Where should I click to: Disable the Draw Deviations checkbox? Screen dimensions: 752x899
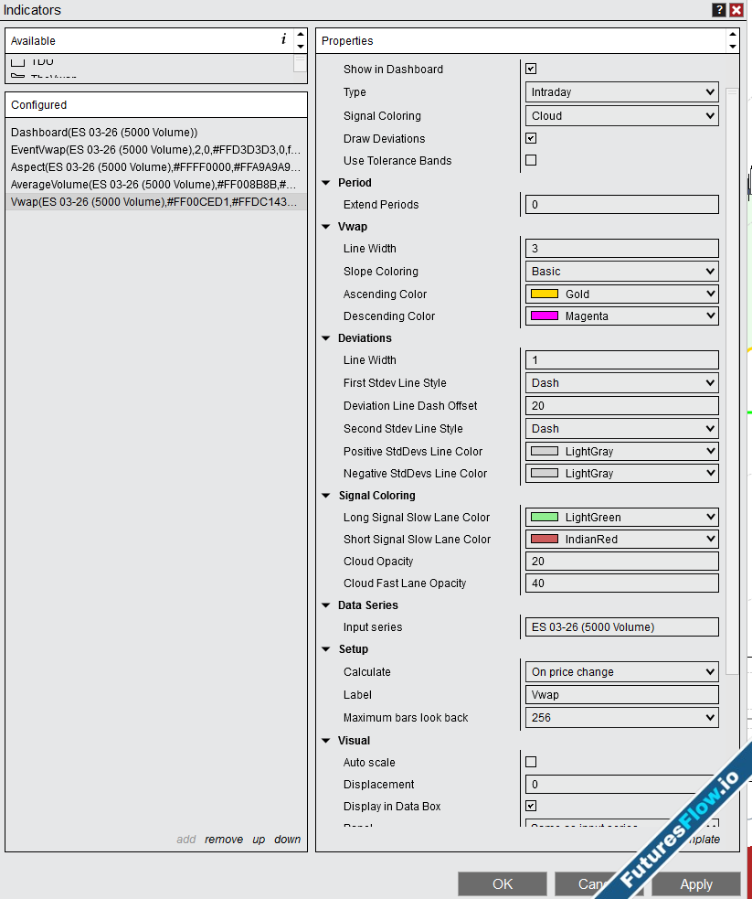pyautogui.click(x=531, y=139)
